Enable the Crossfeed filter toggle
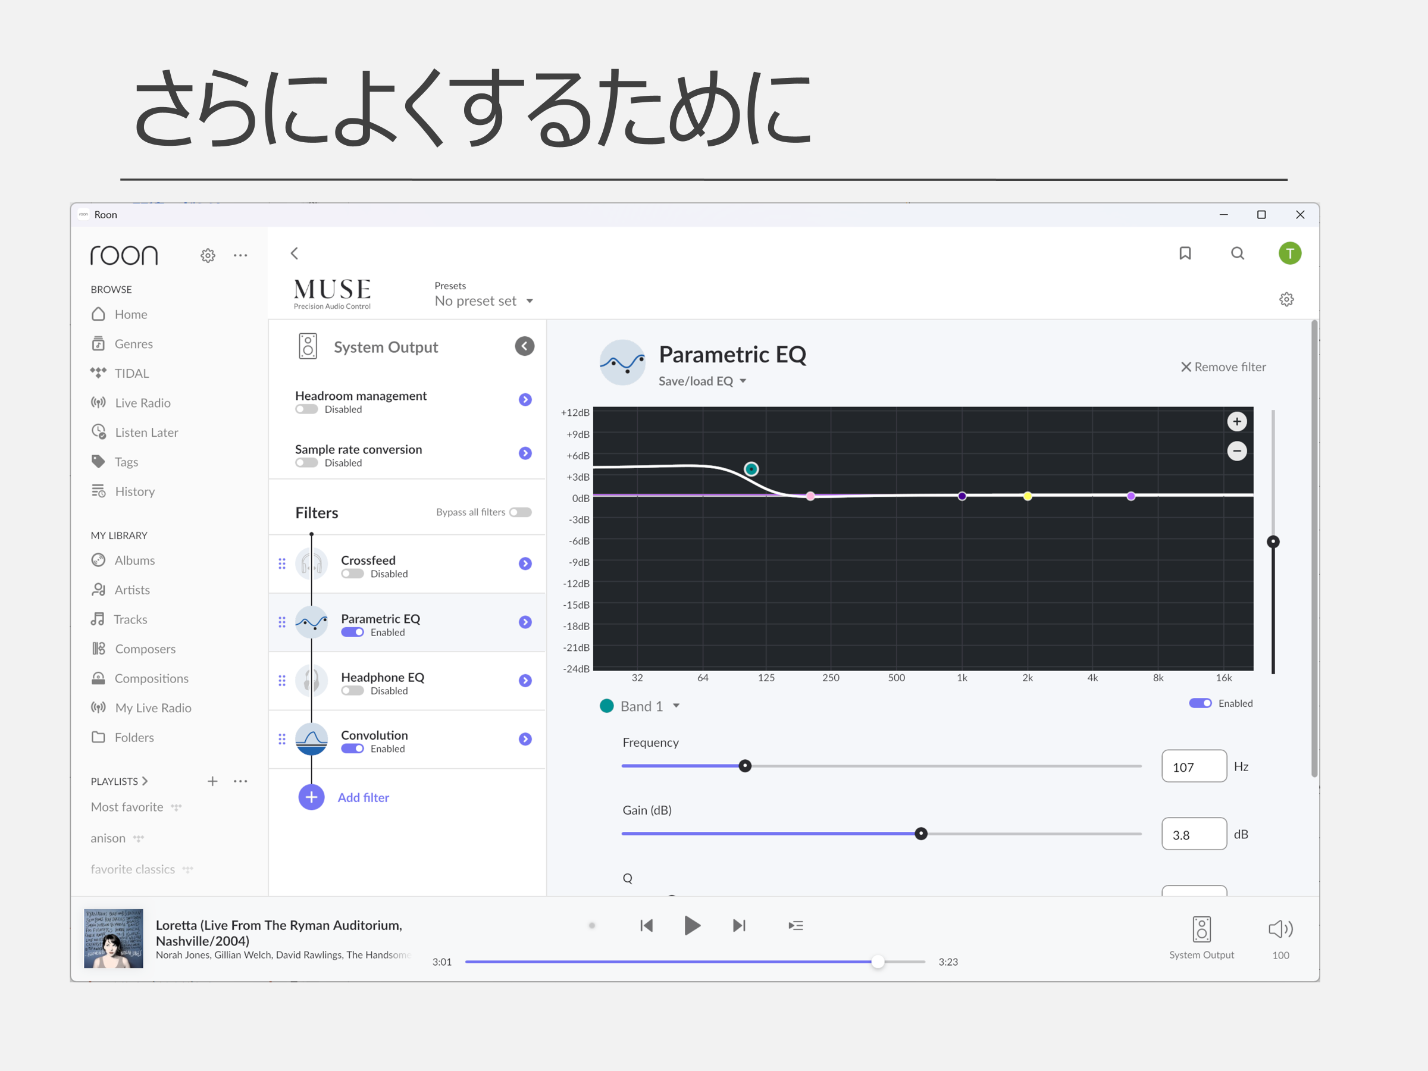The width and height of the screenshot is (1428, 1071). click(352, 574)
